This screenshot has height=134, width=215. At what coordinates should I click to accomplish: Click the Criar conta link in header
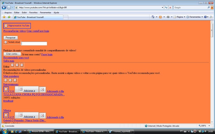(x=32, y=31)
